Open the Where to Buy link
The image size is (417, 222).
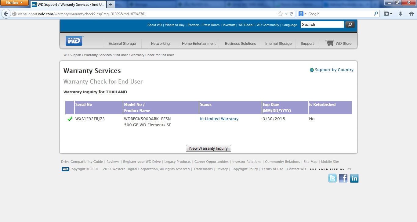(x=175, y=25)
